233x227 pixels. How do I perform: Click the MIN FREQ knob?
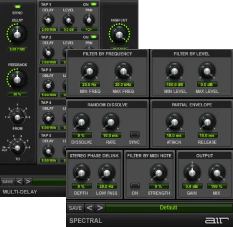click(89, 71)
